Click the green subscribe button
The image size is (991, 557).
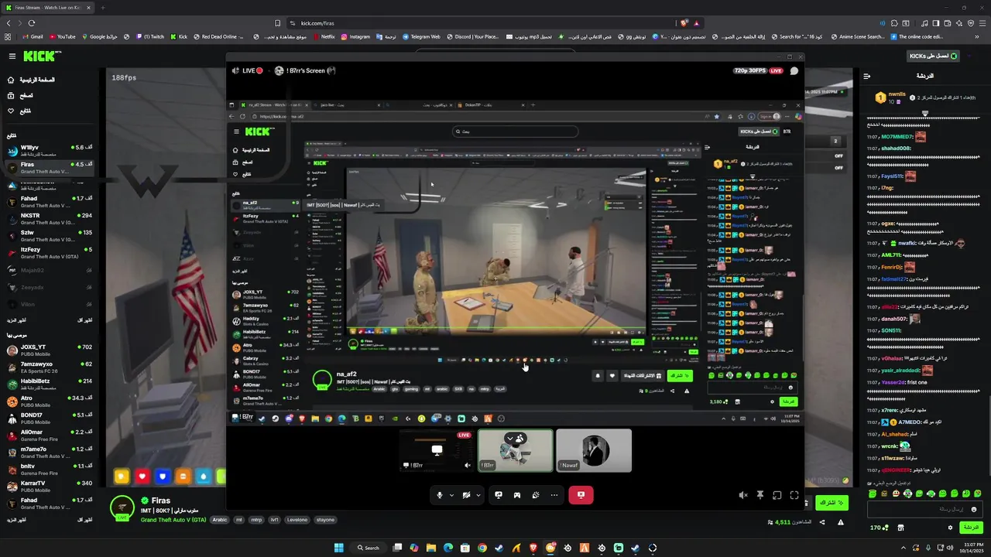[832, 503]
